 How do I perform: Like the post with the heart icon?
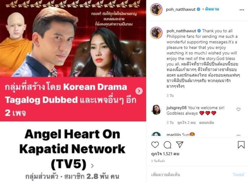[155, 145]
